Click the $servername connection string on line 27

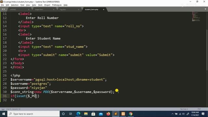coord(69,80)
